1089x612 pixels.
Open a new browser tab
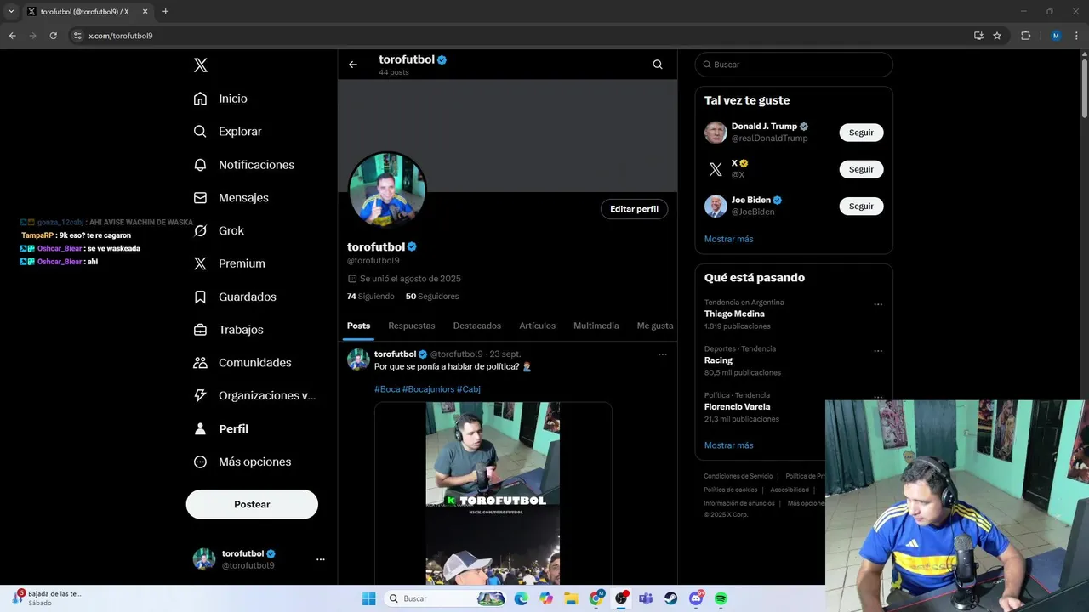pos(165,11)
